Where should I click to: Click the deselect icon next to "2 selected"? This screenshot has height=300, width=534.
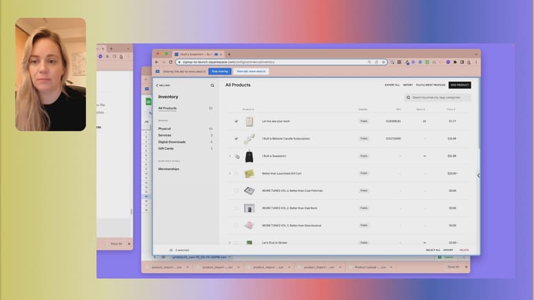171,250
